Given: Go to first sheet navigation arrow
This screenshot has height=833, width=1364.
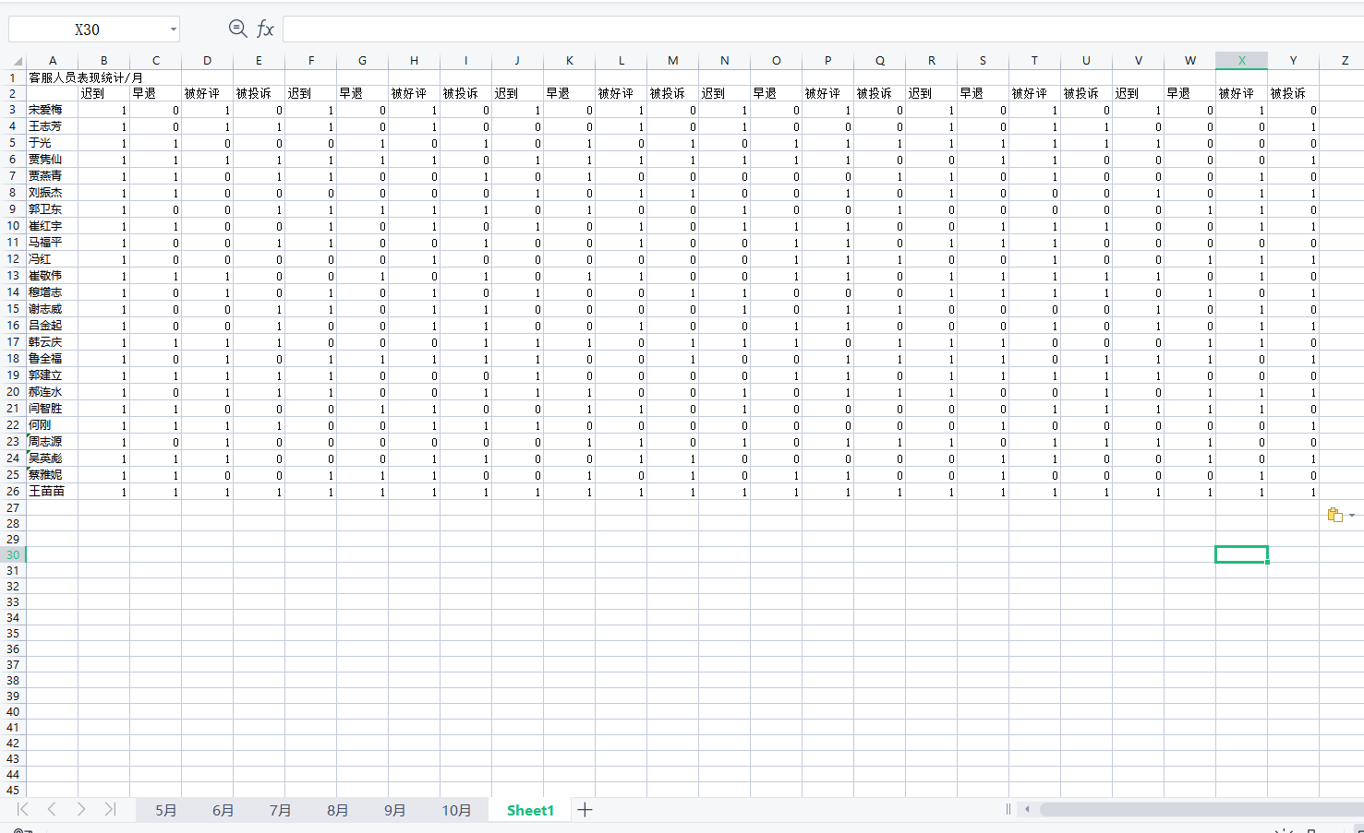Looking at the screenshot, I should pyautogui.click(x=23, y=809).
